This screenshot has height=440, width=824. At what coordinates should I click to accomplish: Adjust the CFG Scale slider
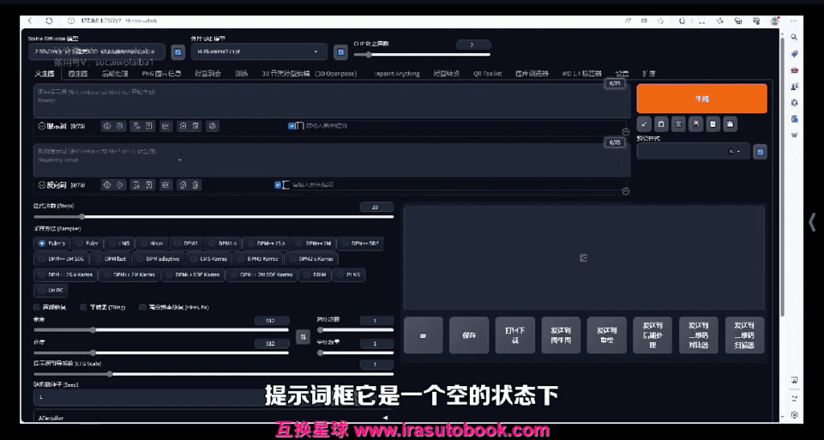(x=213, y=374)
